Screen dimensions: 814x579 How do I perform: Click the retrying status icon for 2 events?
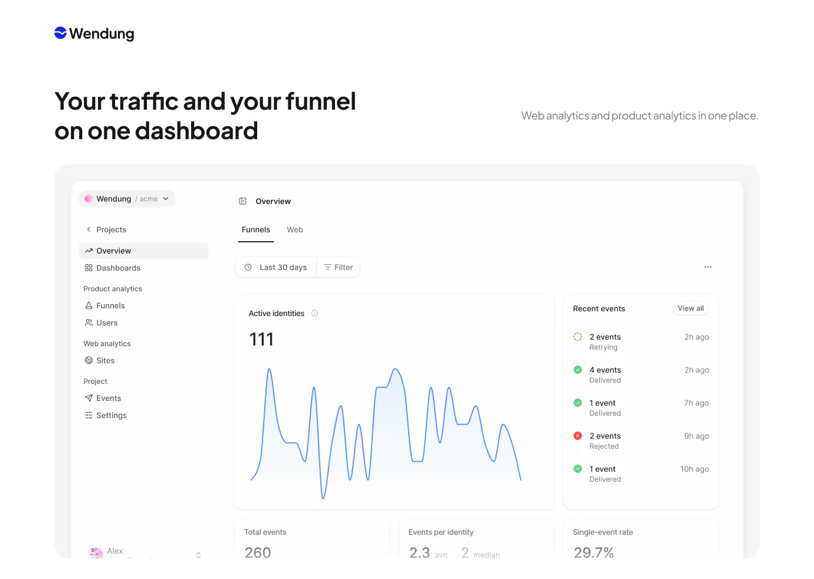click(x=577, y=337)
